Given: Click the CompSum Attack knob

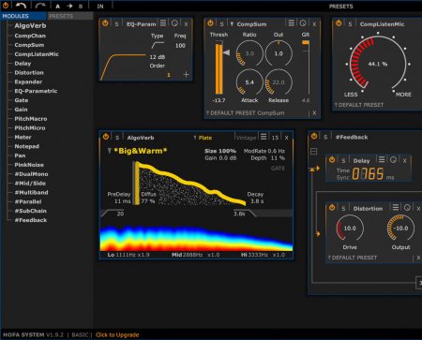Looking at the screenshot, I should pos(249,82).
